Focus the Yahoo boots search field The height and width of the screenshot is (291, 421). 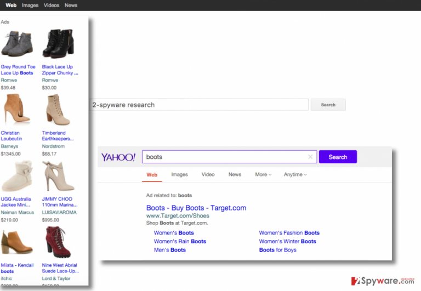(x=229, y=157)
